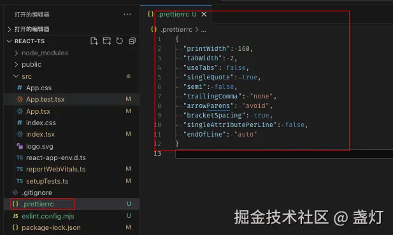The width and height of the screenshot is (393, 235).
Task: Click the hash icon beside index.css
Action: point(20,123)
